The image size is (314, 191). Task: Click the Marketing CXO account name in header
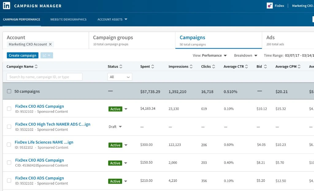coord(303,6)
